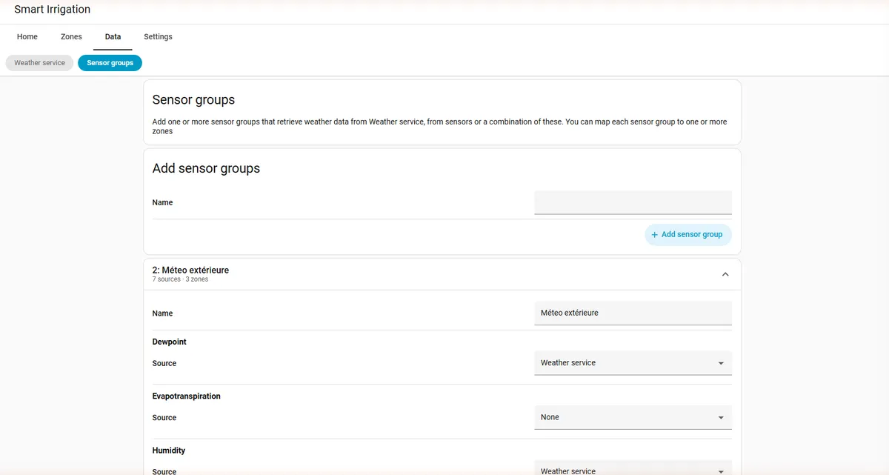Select the Data tab
Viewport: 889px width, 475px height.
(x=113, y=37)
